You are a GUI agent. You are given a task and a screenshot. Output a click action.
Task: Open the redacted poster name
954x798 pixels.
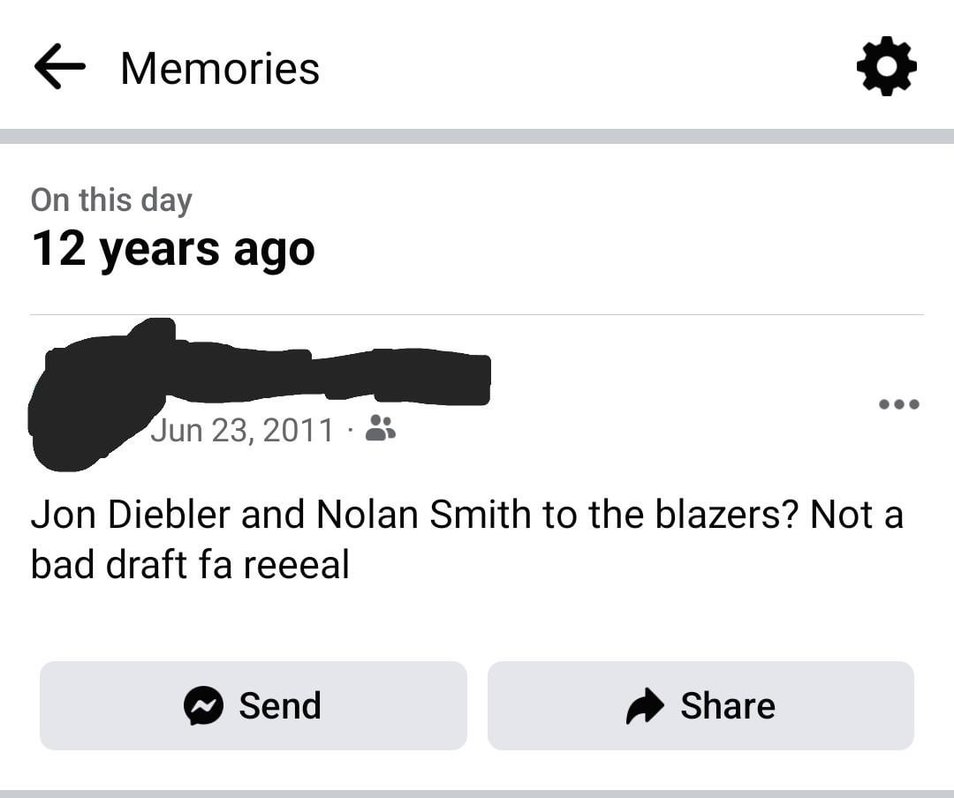(x=336, y=375)
